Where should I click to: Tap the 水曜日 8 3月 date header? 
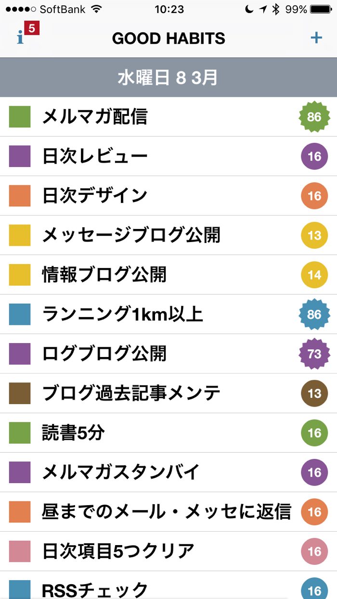(x=168, y=77)
